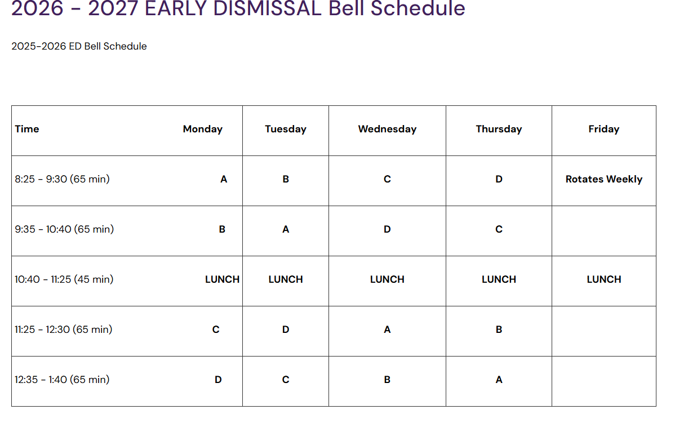Open the 2025-2026 ED Bell Schedule link

[x=79, y=46]
